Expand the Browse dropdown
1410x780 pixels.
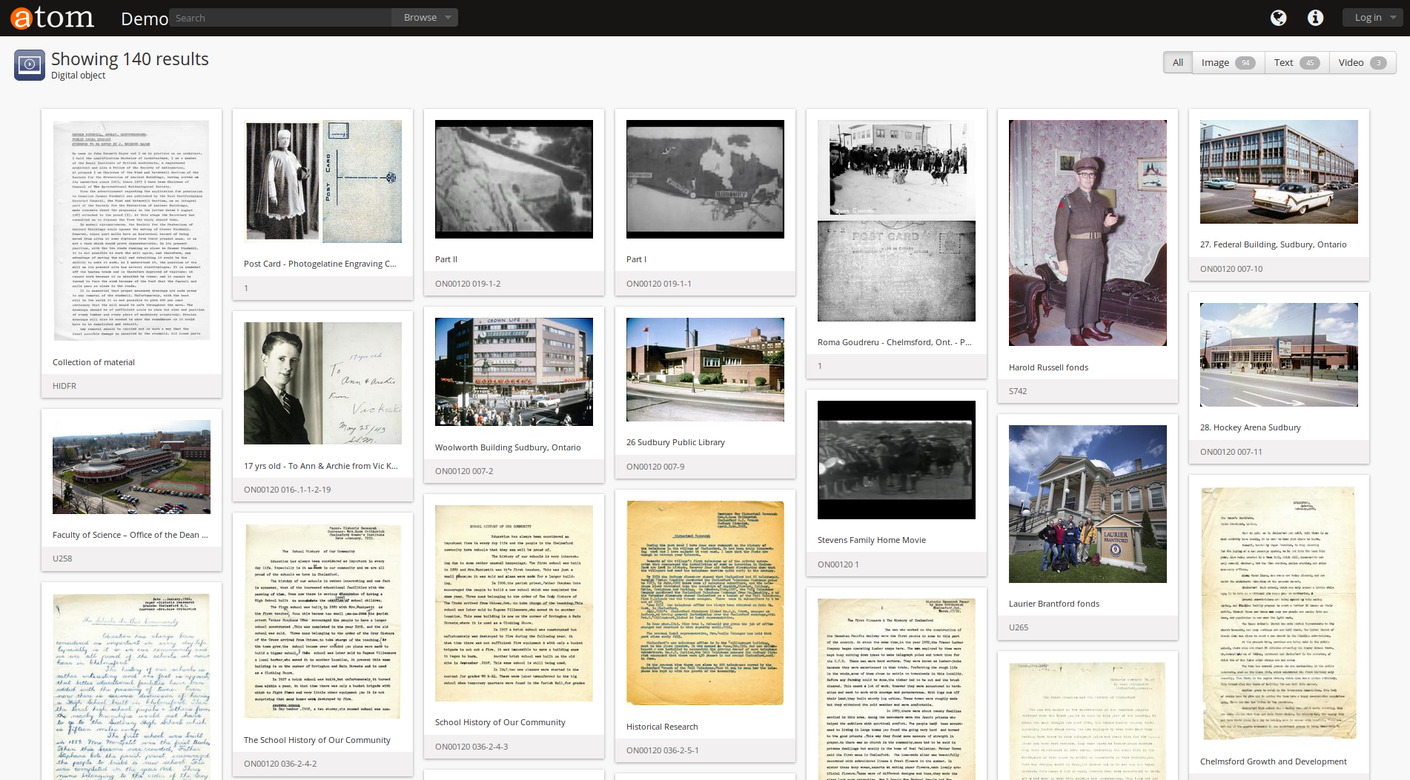427,18
